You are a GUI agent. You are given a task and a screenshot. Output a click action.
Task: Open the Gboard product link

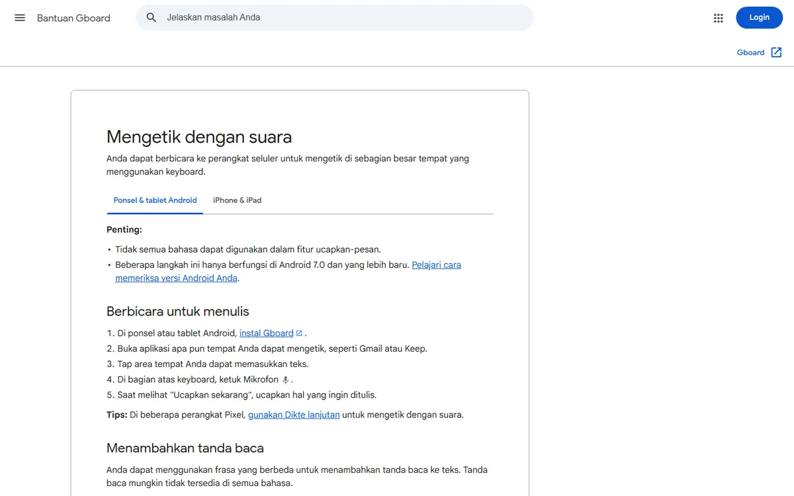[750, 52]
